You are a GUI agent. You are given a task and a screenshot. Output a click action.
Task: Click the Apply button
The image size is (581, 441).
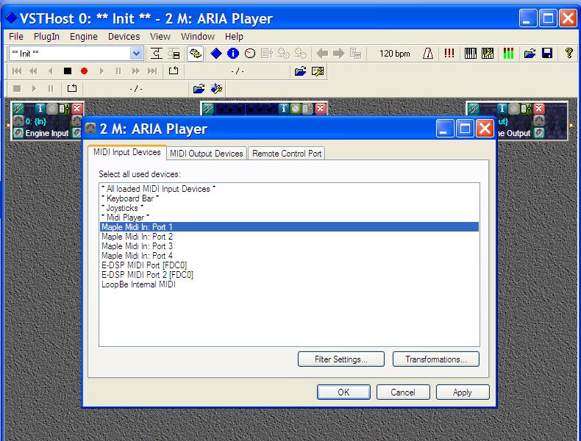463,392
